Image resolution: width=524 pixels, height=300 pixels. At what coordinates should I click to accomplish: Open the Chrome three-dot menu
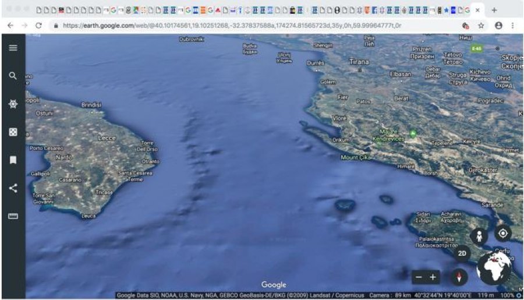(512, 26)
